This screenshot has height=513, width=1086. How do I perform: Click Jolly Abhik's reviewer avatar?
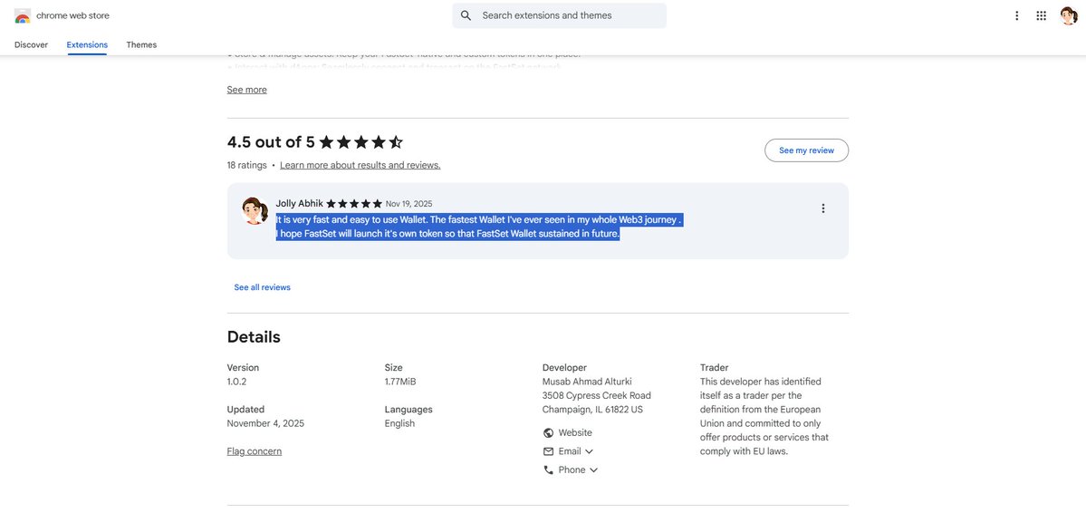[255, 211]
